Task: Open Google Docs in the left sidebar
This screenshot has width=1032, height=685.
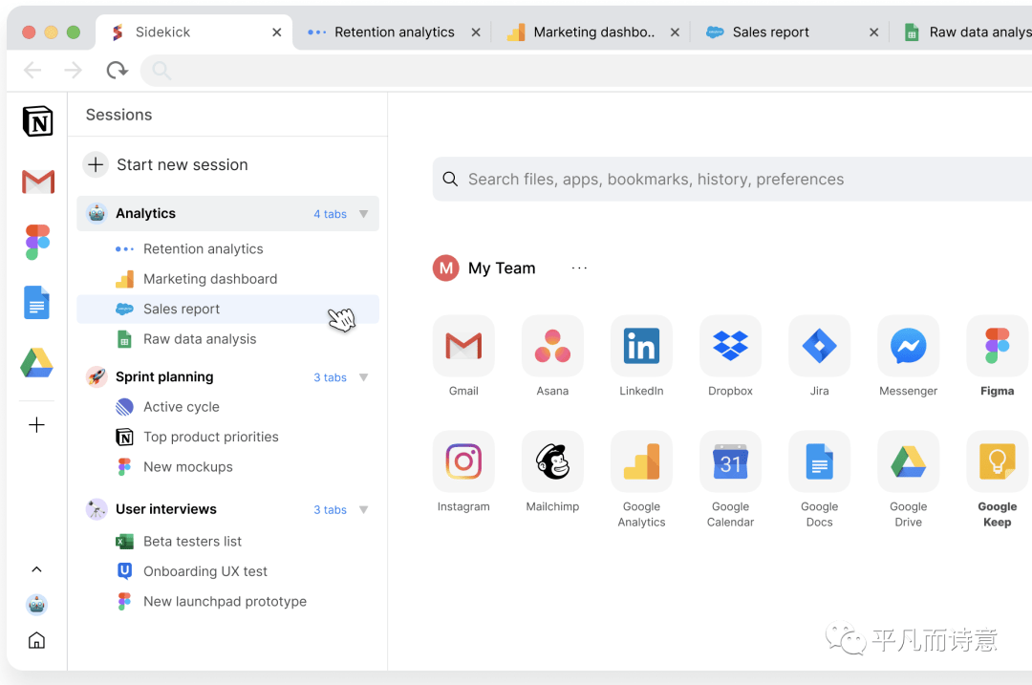Action: (37, 303)
